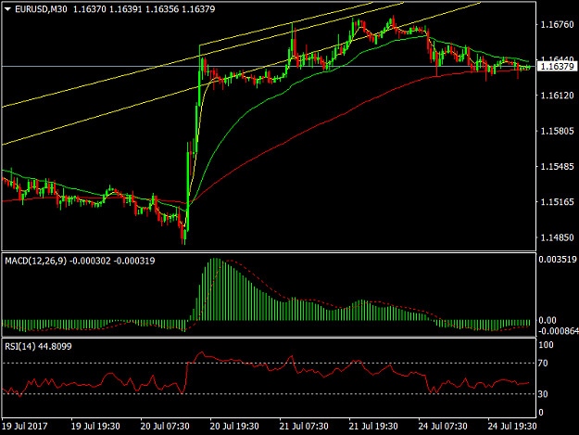Select the price axis label 1.15805
The height and width of the screenshot is (435, 579).
point(557,131)
